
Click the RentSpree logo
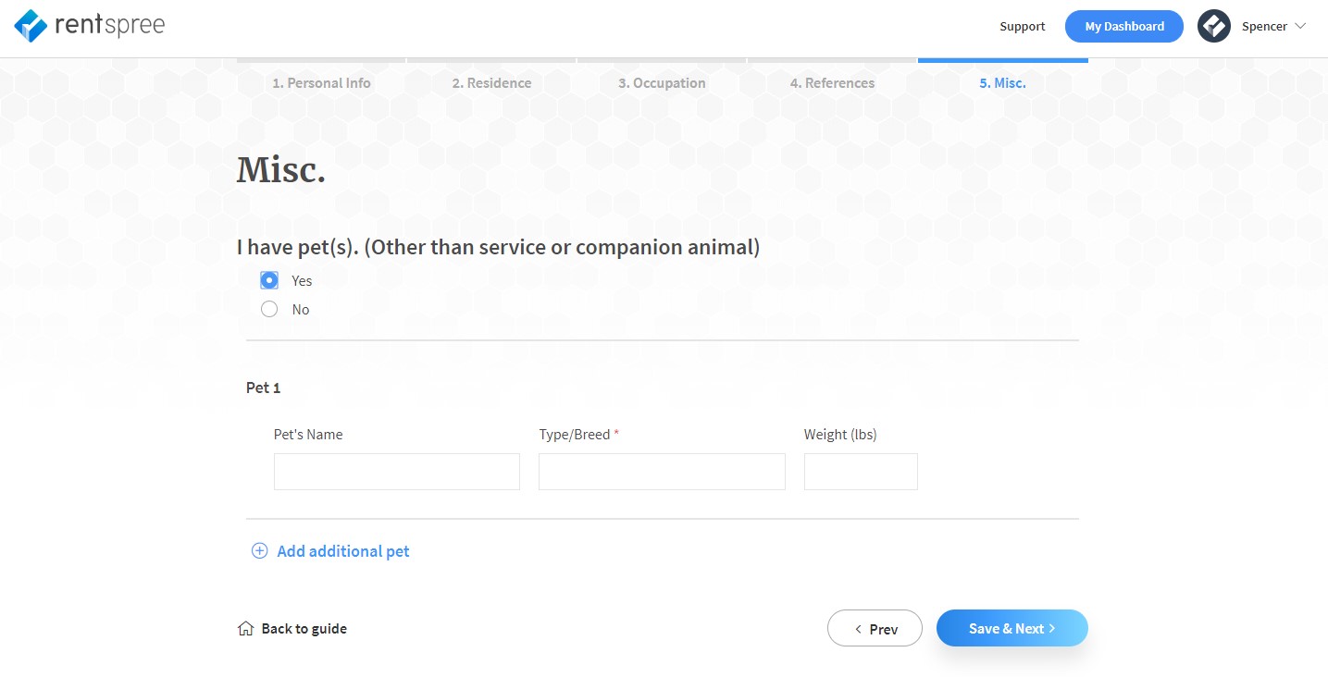click(x=89, y=25)
